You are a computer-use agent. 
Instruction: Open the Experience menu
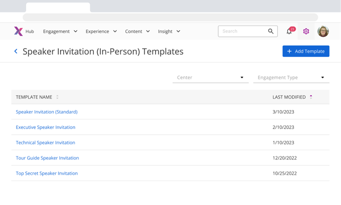[101, 31]
